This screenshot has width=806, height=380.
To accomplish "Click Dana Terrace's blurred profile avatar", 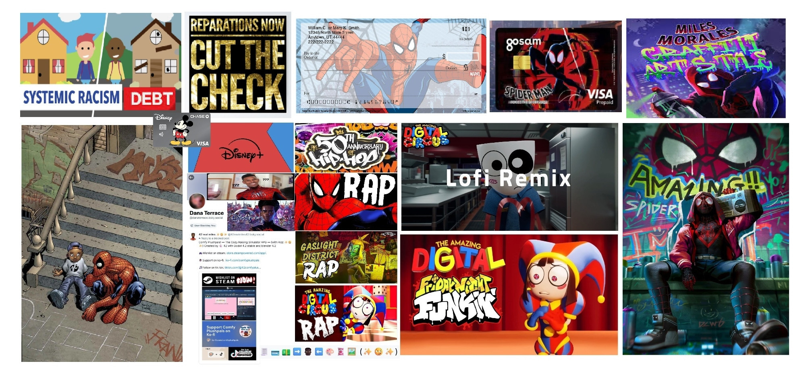I will (x=197, y=201).
